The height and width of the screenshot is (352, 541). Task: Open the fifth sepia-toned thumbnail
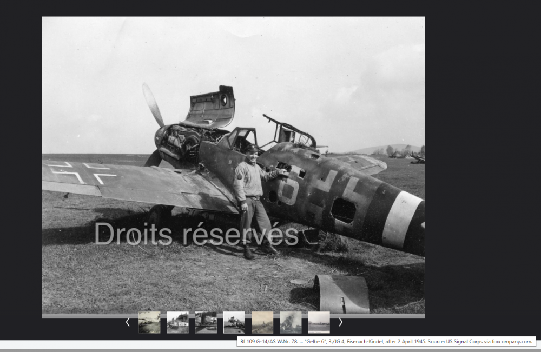tap(262, 322)
